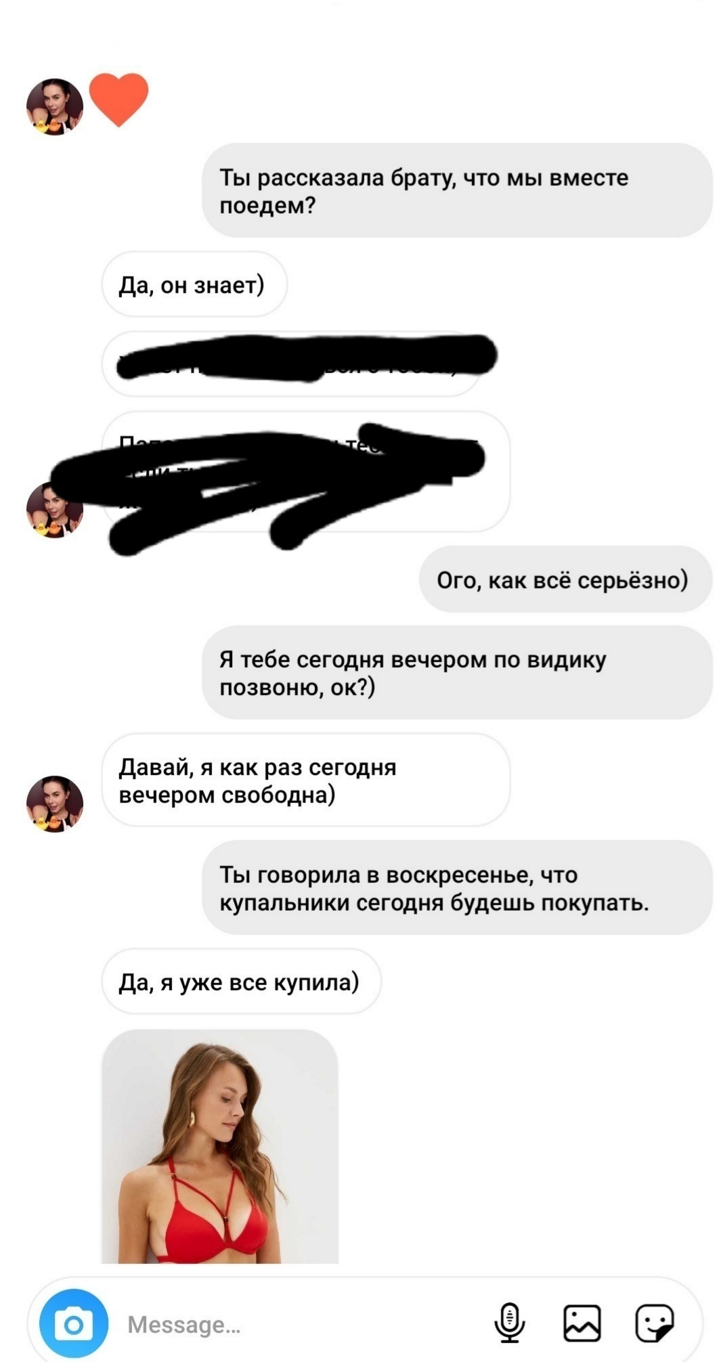The width and height of the screenshot is (719, 1362).
Task: Tap the 'Ты рассказала брату' message bubble
Action: (457, 190)
